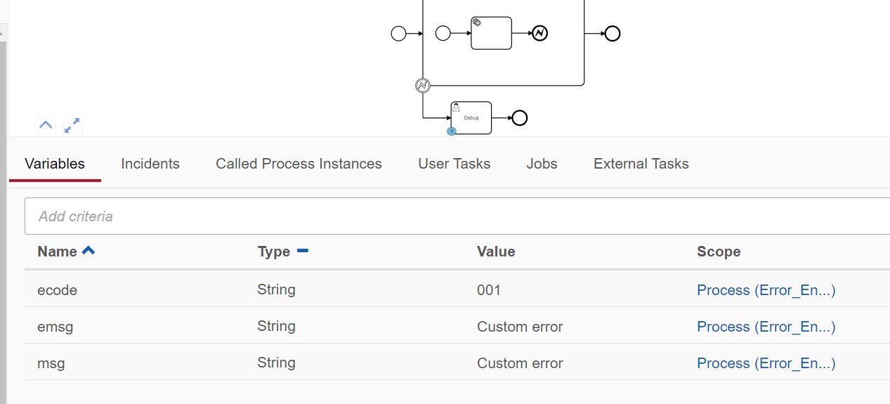Sort variables by the Type column indicator
Screen dimensions: 890x404
[x=303, y=250]
